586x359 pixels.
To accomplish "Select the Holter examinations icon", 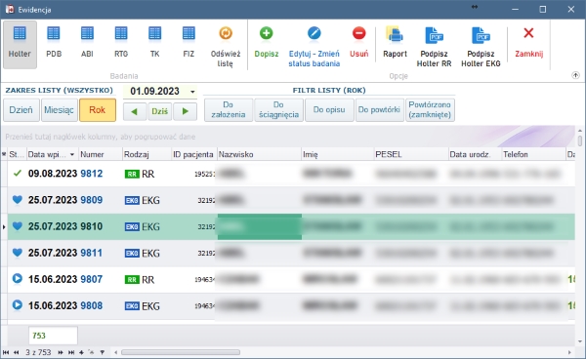I will click(20, 34).
